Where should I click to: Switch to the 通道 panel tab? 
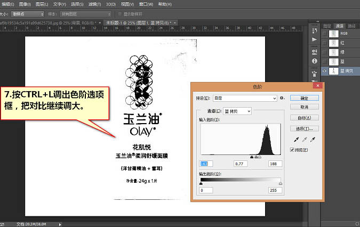pos(339,26)
